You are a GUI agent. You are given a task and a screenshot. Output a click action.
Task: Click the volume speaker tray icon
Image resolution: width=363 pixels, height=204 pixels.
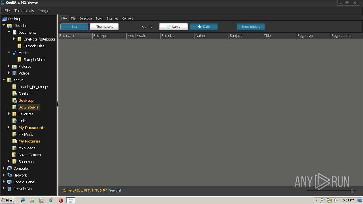tap(336, 200)
